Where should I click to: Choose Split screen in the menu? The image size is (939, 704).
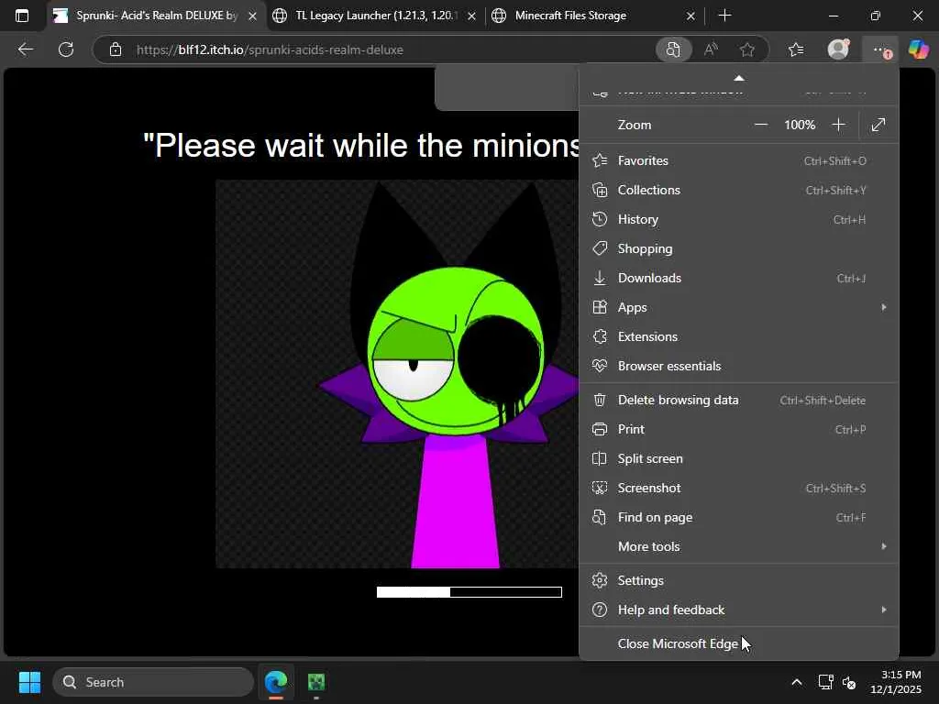click(738, 458)
